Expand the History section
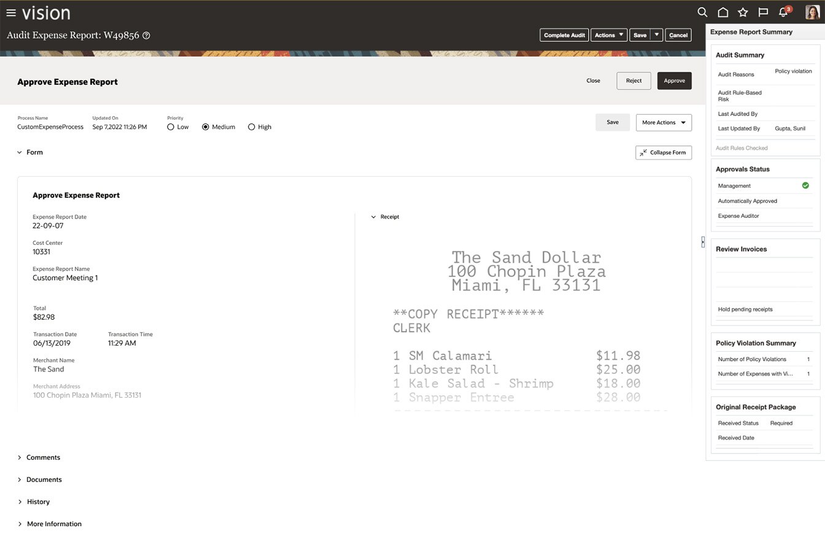Image resolution: width=825 pixels, height=550 pixels. point(20,502)
